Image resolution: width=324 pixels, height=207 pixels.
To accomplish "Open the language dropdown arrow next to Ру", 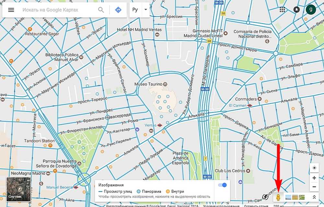I will pyautogui.click(x=146, y=10).
